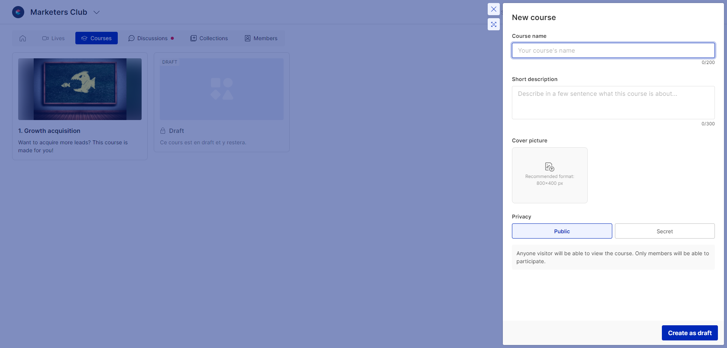Viewport: 727px width, 348px height.
Task: Open the Growth acquisition course thumbnail
Action: click(80, 89)
